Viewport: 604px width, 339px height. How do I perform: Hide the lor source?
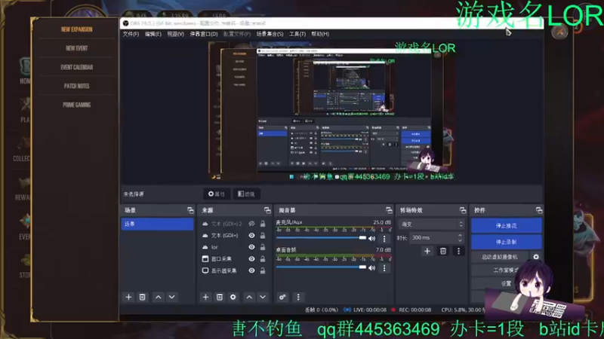coord(251,247)
